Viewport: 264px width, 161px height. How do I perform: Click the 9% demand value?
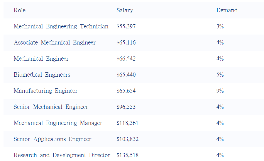click(220, 91)
